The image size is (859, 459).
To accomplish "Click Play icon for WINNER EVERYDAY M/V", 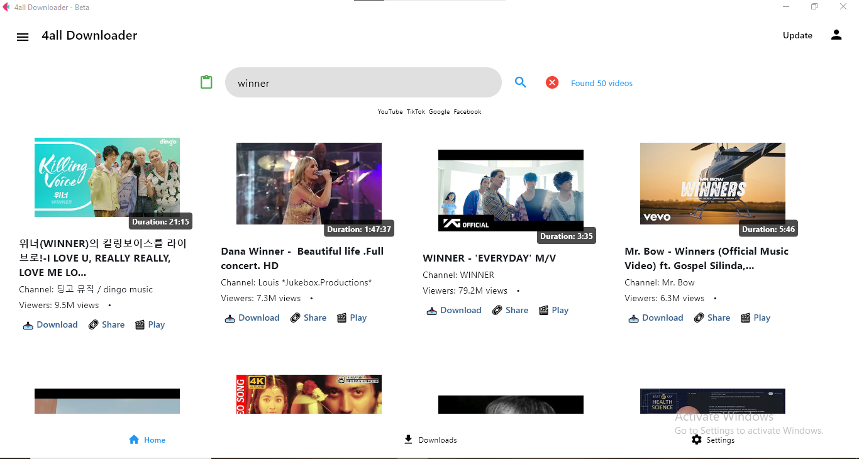I will click(x=544, y=311).
